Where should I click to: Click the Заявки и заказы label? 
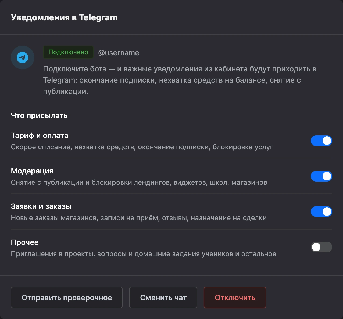tap(41, 206)
